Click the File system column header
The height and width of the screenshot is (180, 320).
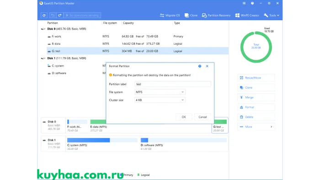point(110,23)
